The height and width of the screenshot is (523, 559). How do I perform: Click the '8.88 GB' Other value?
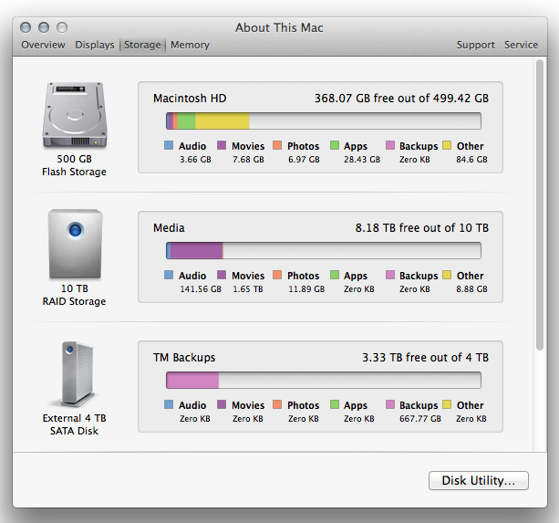click(471, 289)
